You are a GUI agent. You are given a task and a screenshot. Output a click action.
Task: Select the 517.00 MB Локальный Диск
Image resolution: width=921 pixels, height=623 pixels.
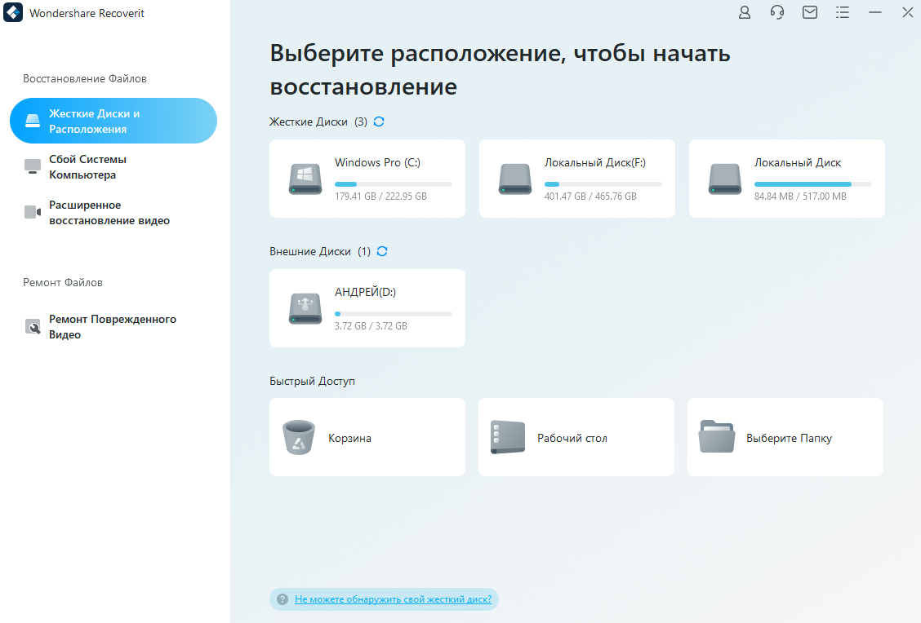pyautogui.click(x=786, y=179)
